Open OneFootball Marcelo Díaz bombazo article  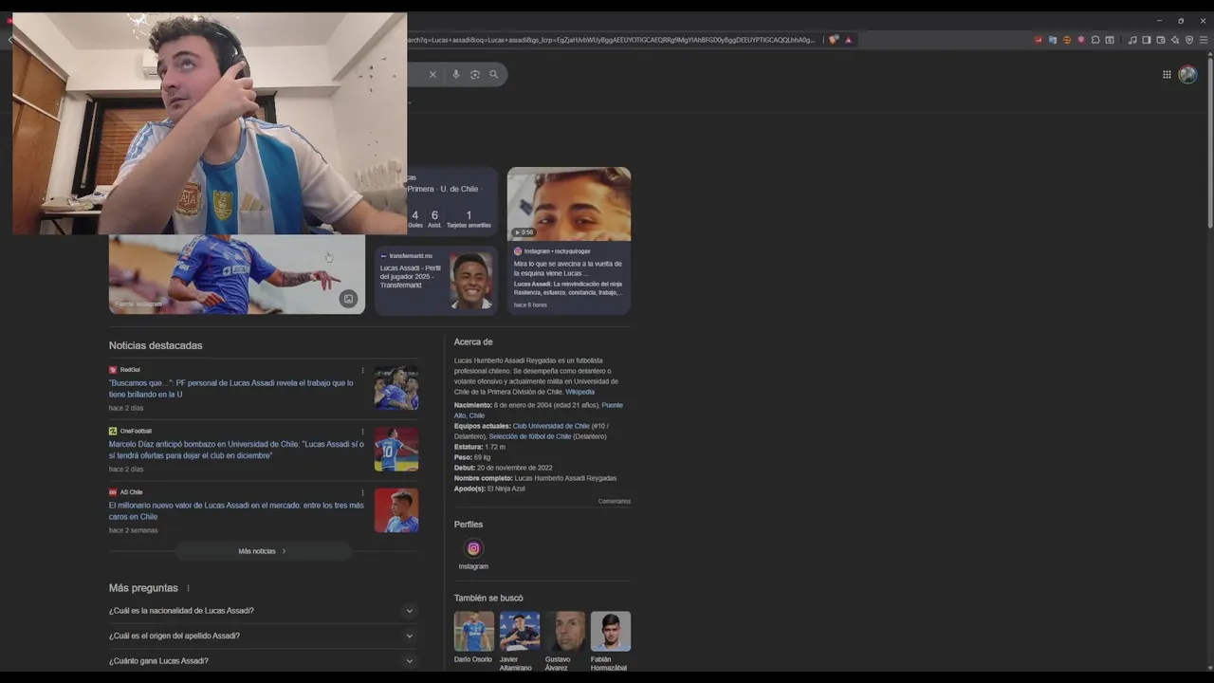[x=236, y=450]
